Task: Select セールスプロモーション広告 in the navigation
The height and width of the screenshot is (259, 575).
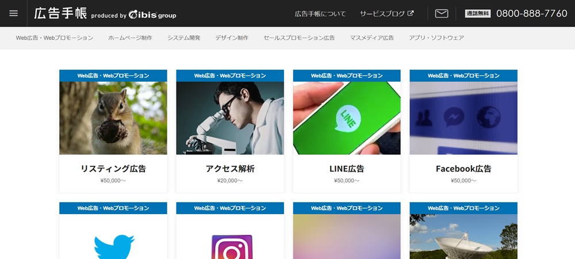Action: click(299, 38)
